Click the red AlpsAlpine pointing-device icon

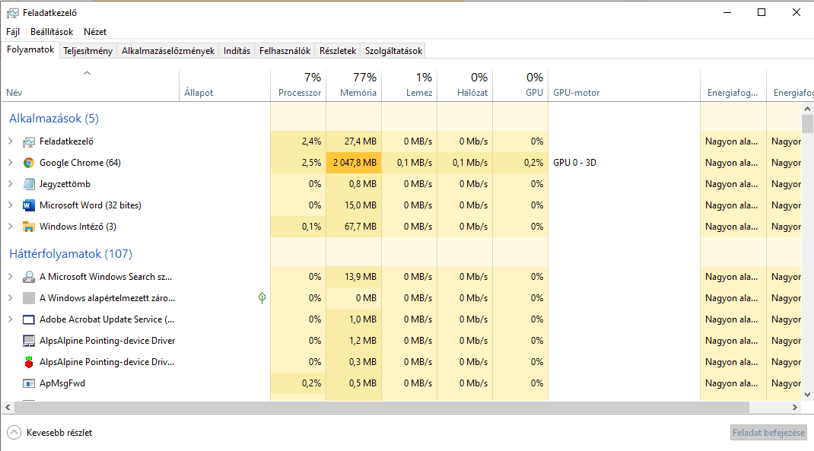point(29,362)
